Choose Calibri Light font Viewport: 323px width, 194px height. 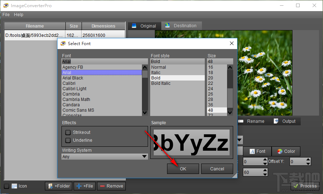[x=102, y=89]
